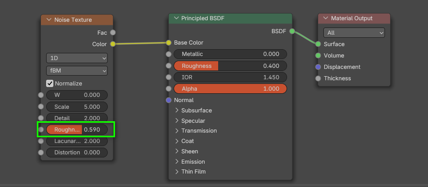Expand the Transmission panel

pyautogui.click(x=177, y=131)
